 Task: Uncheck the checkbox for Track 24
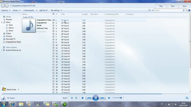click(53, 84)
